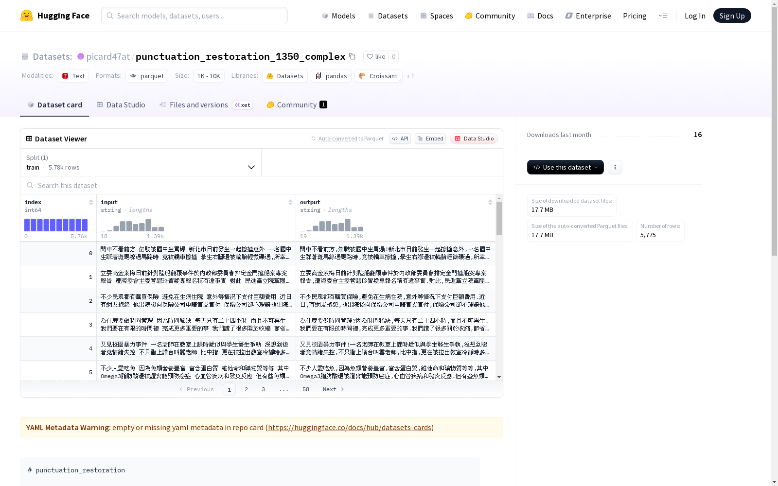This screenshot has width=778, height=486.
Task: Go to the Next page of rows
Action: click(334, 389)
